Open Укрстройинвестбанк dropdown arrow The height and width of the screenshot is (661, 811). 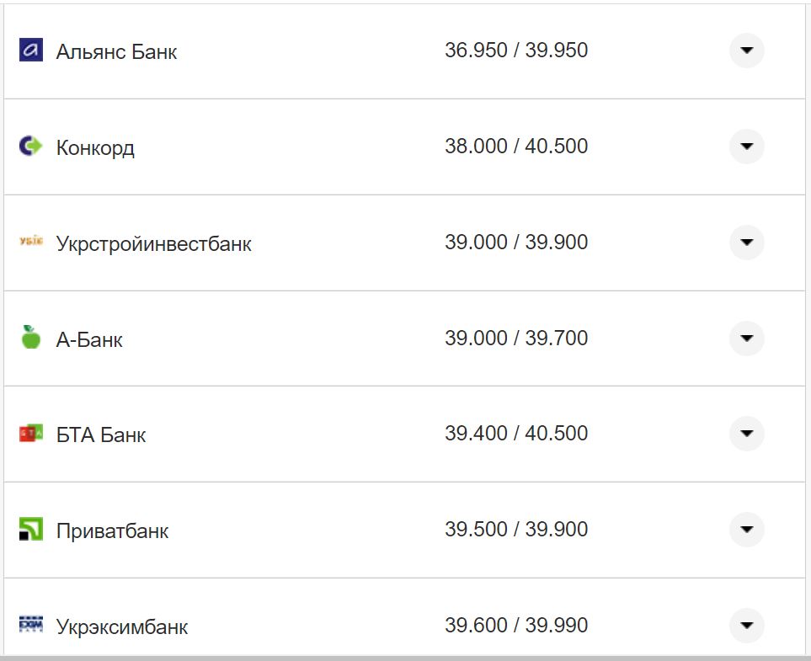click(x=746, y=243)
